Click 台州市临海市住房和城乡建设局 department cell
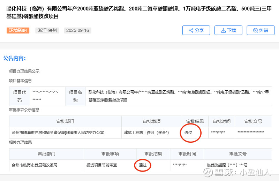279x181 pixels. 65,133
